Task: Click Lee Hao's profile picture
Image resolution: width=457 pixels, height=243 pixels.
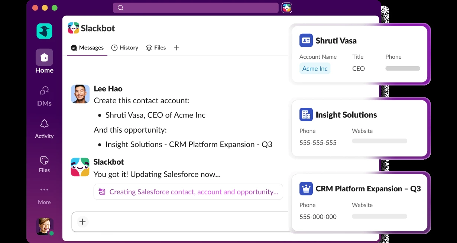Action: click(x=80, y=94)
